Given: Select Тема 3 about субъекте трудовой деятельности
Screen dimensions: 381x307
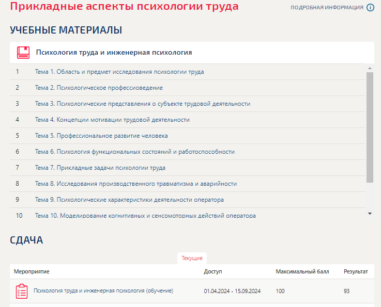Looking at the screenshot, I should (143, 104).
